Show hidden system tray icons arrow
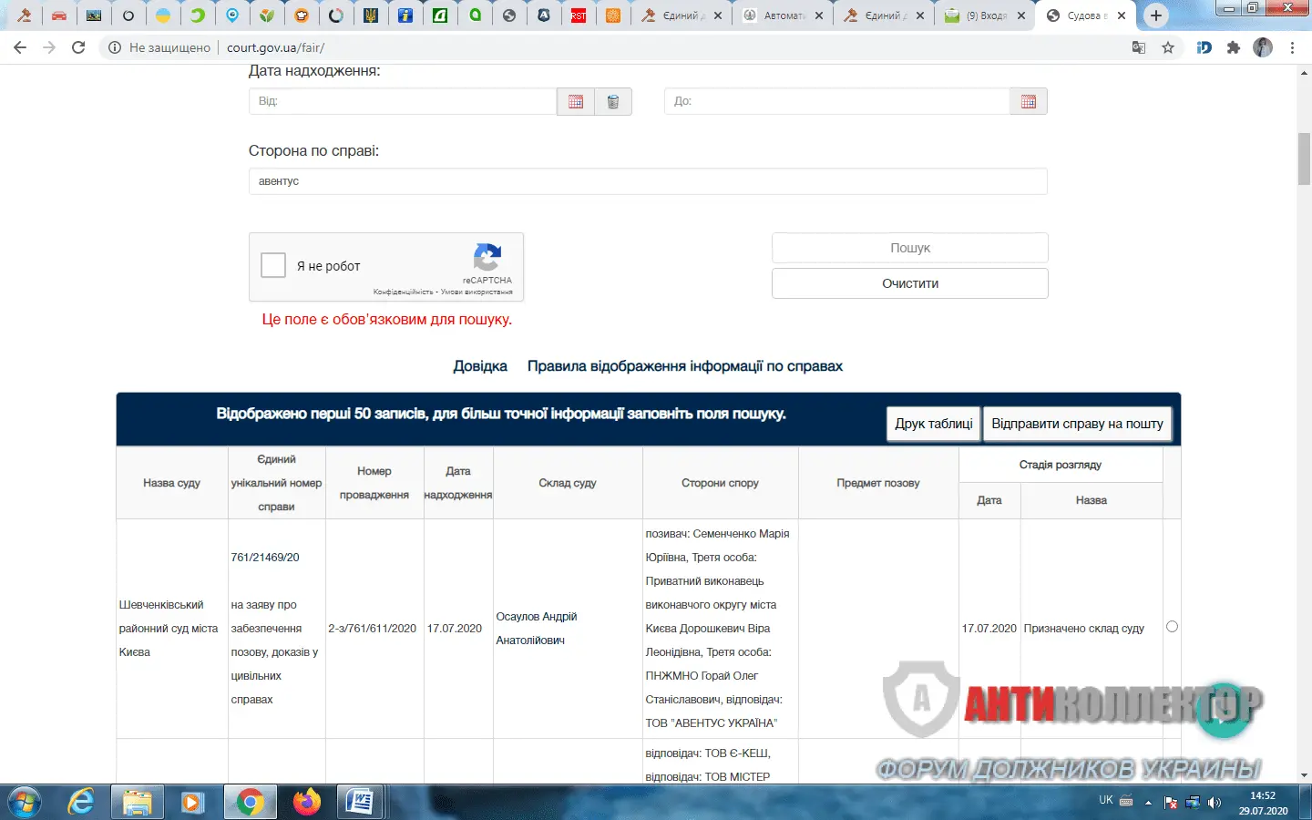 click(1148, 803)
